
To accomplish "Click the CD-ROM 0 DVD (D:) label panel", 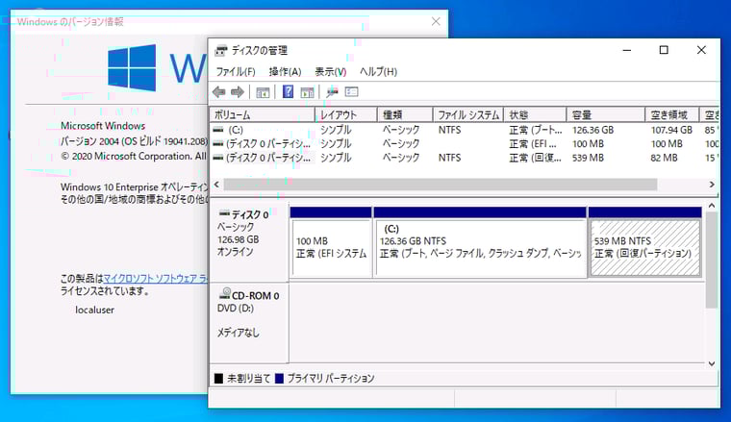I will (x=249, y=322).
